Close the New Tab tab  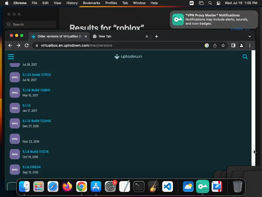[147, 36]
